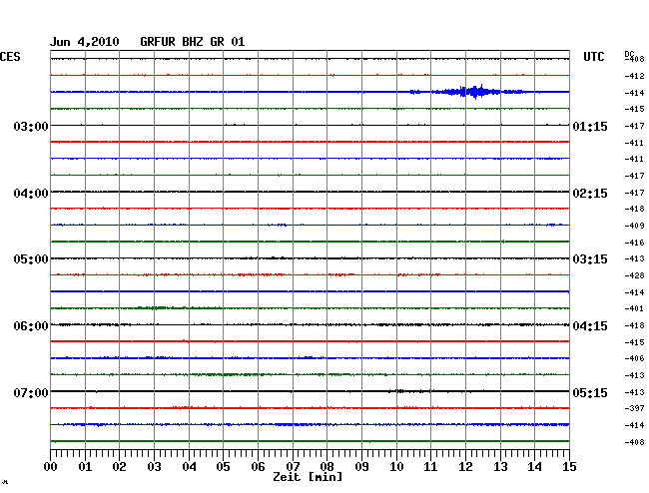Click the "15" minute axis tick label
The width and height of the screenshot is (649, 493).
(569, 467)
